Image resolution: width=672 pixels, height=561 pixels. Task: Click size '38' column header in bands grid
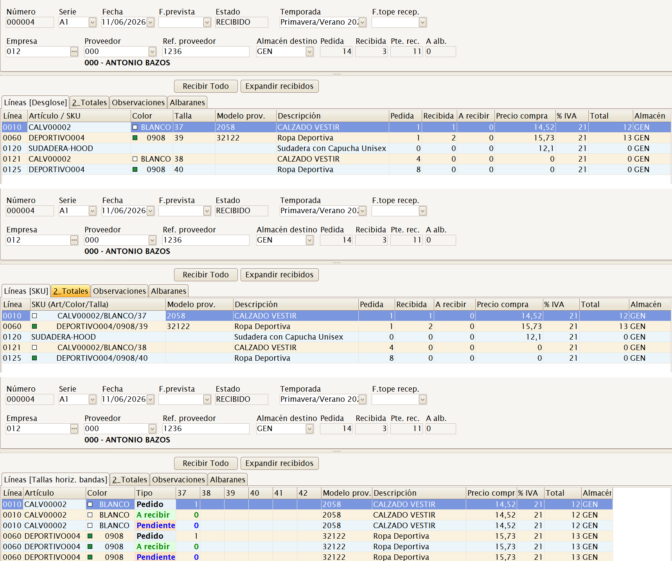[x=212, y=493]
